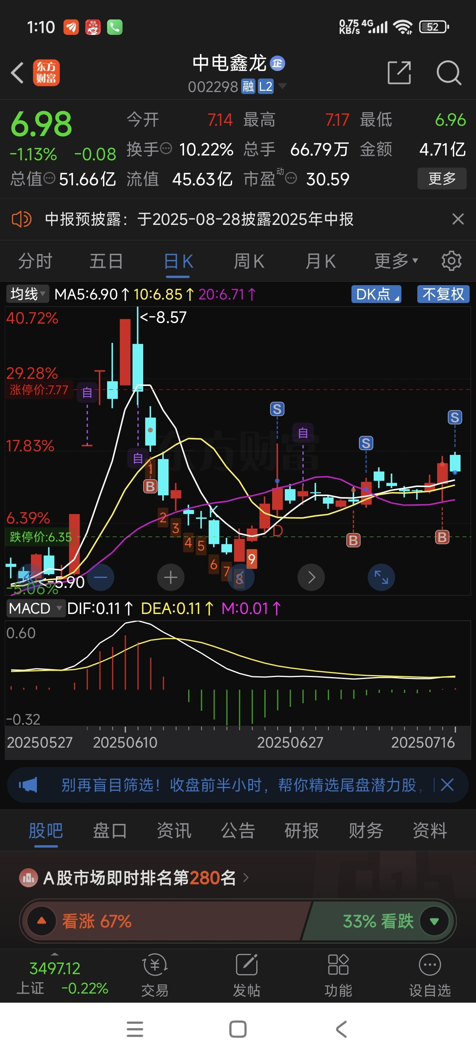The width and height of the screenshot is (476, 1059).
Task: Tap the info icon next to 总值
Action: (49, 178)
